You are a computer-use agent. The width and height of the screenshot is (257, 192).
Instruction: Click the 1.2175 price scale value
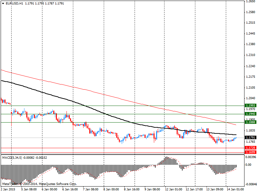(251, 77)
